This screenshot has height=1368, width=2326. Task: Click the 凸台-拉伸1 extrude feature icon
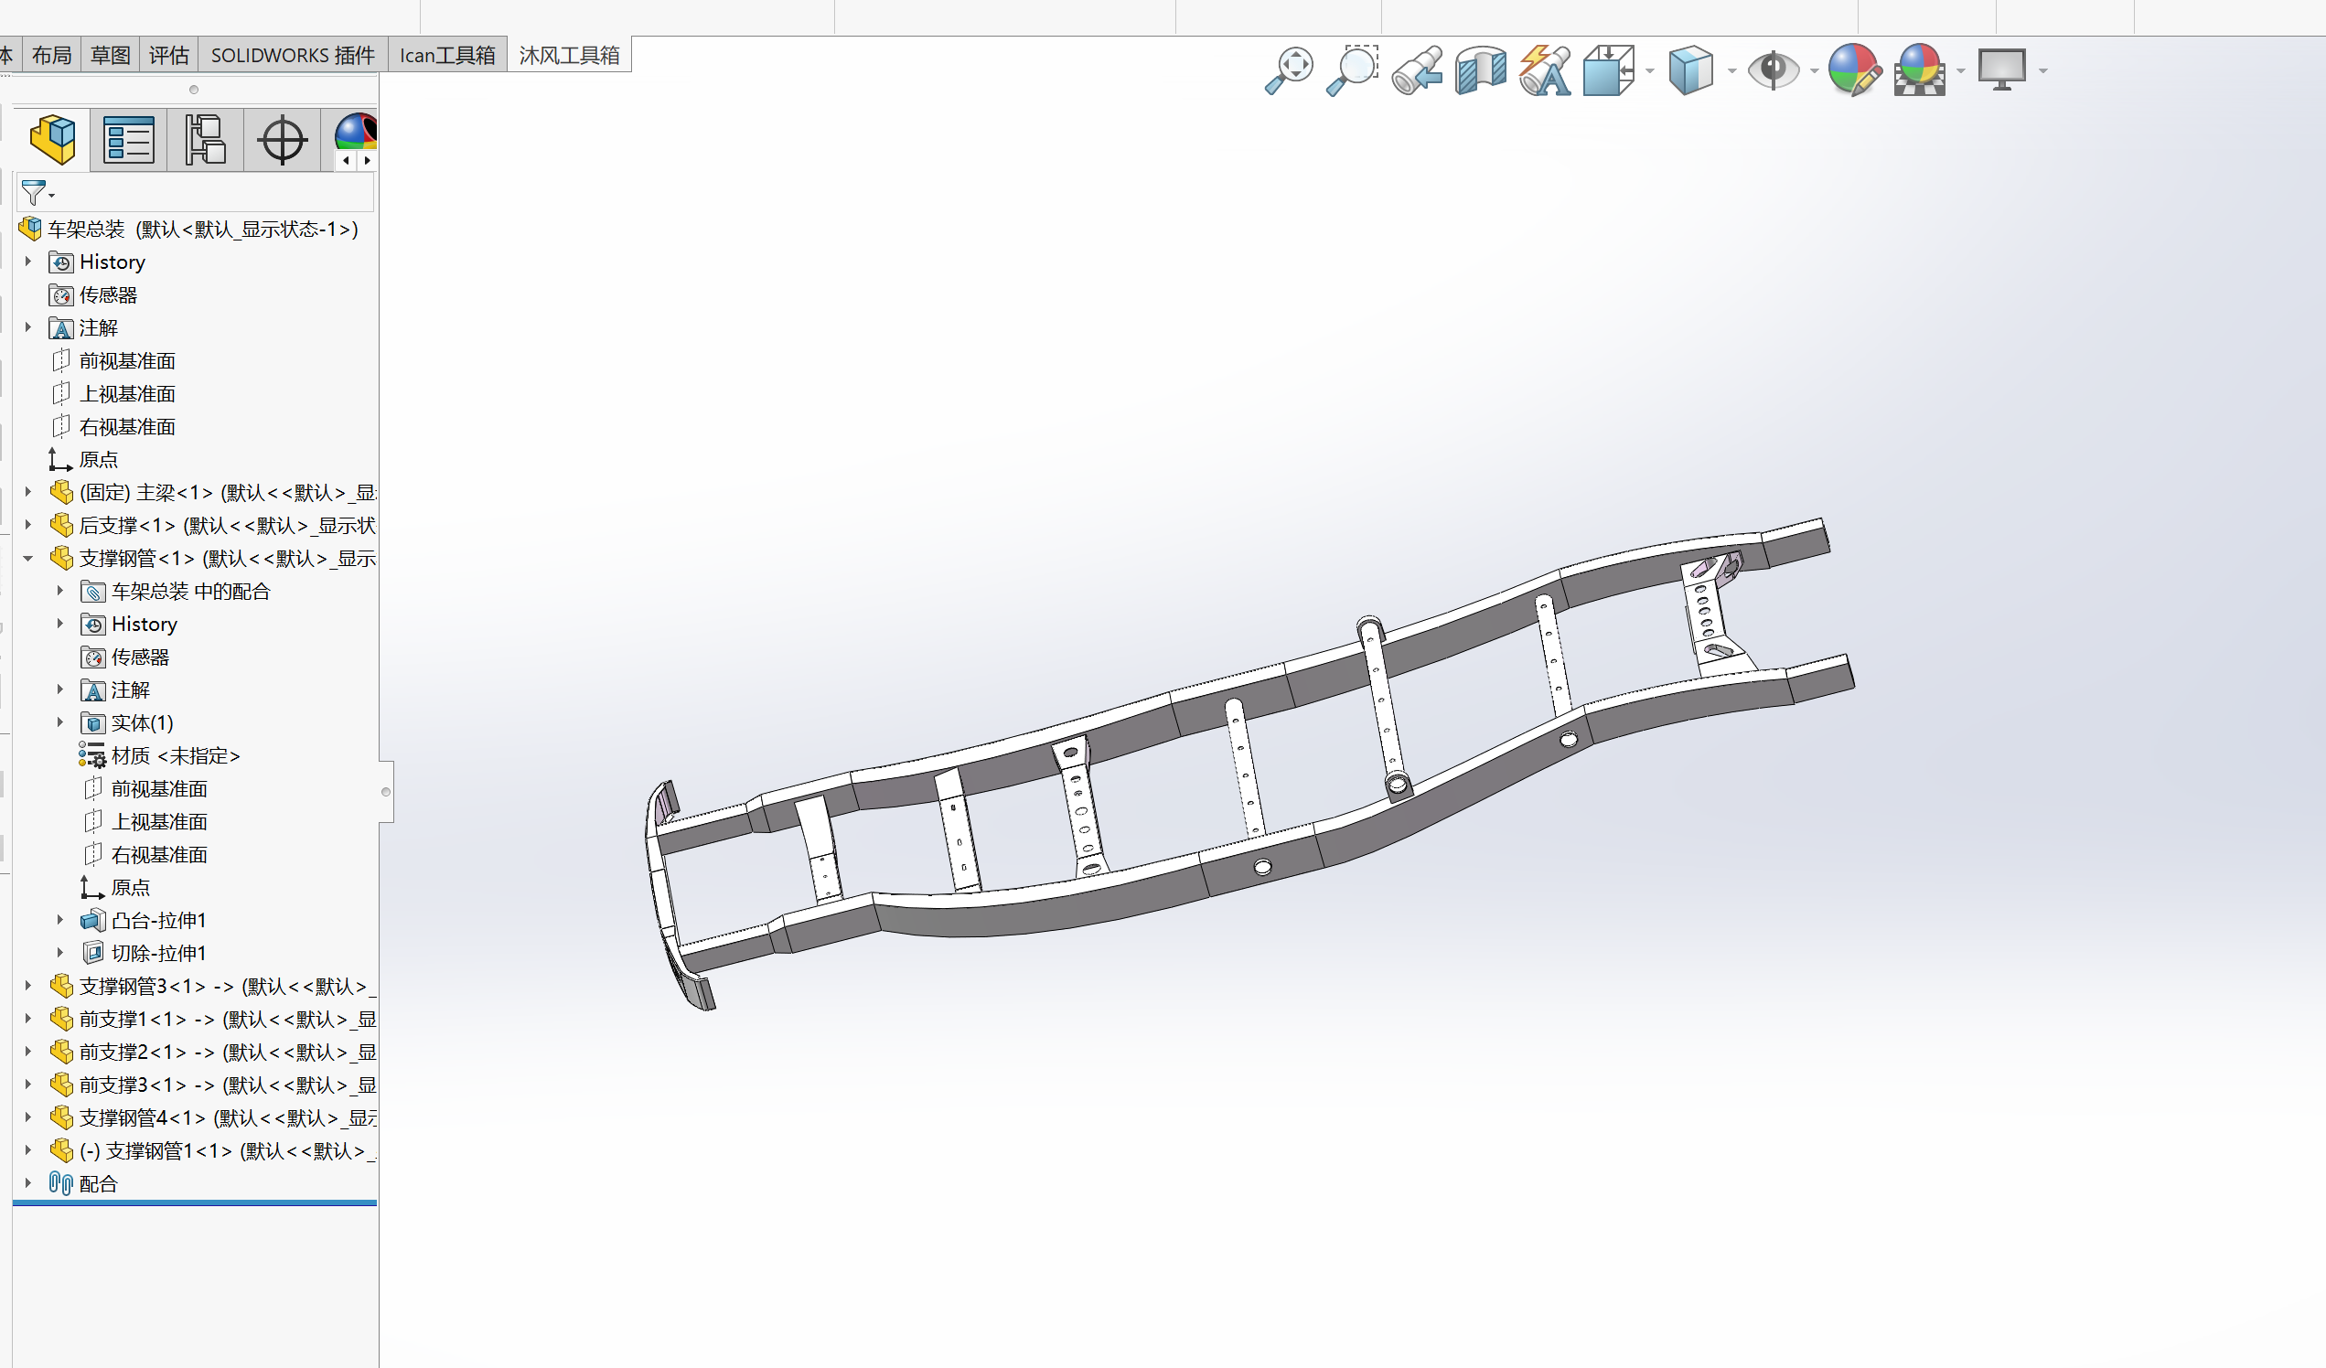[x=92, y=920]
